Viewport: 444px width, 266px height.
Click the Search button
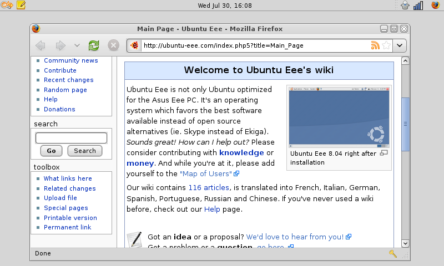tap(85, 151)
